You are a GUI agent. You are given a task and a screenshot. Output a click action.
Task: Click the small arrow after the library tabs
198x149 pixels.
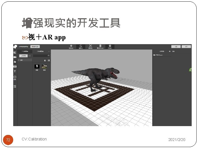[49, 51]
